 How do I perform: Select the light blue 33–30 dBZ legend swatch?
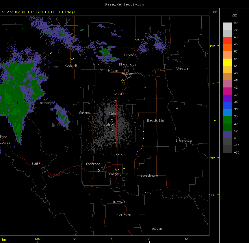coord(227,113)
